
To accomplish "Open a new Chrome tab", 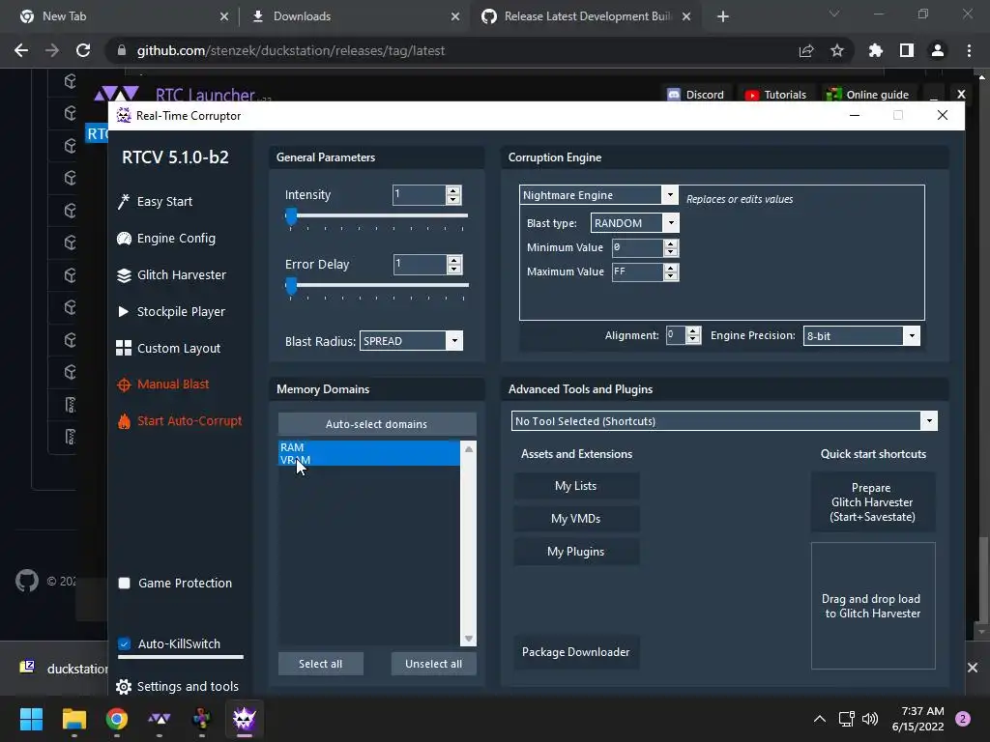I will pos(723,16).
